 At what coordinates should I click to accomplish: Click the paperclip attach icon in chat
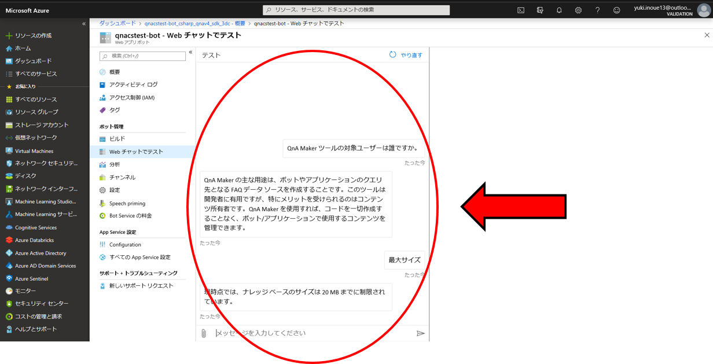(204, 333)
